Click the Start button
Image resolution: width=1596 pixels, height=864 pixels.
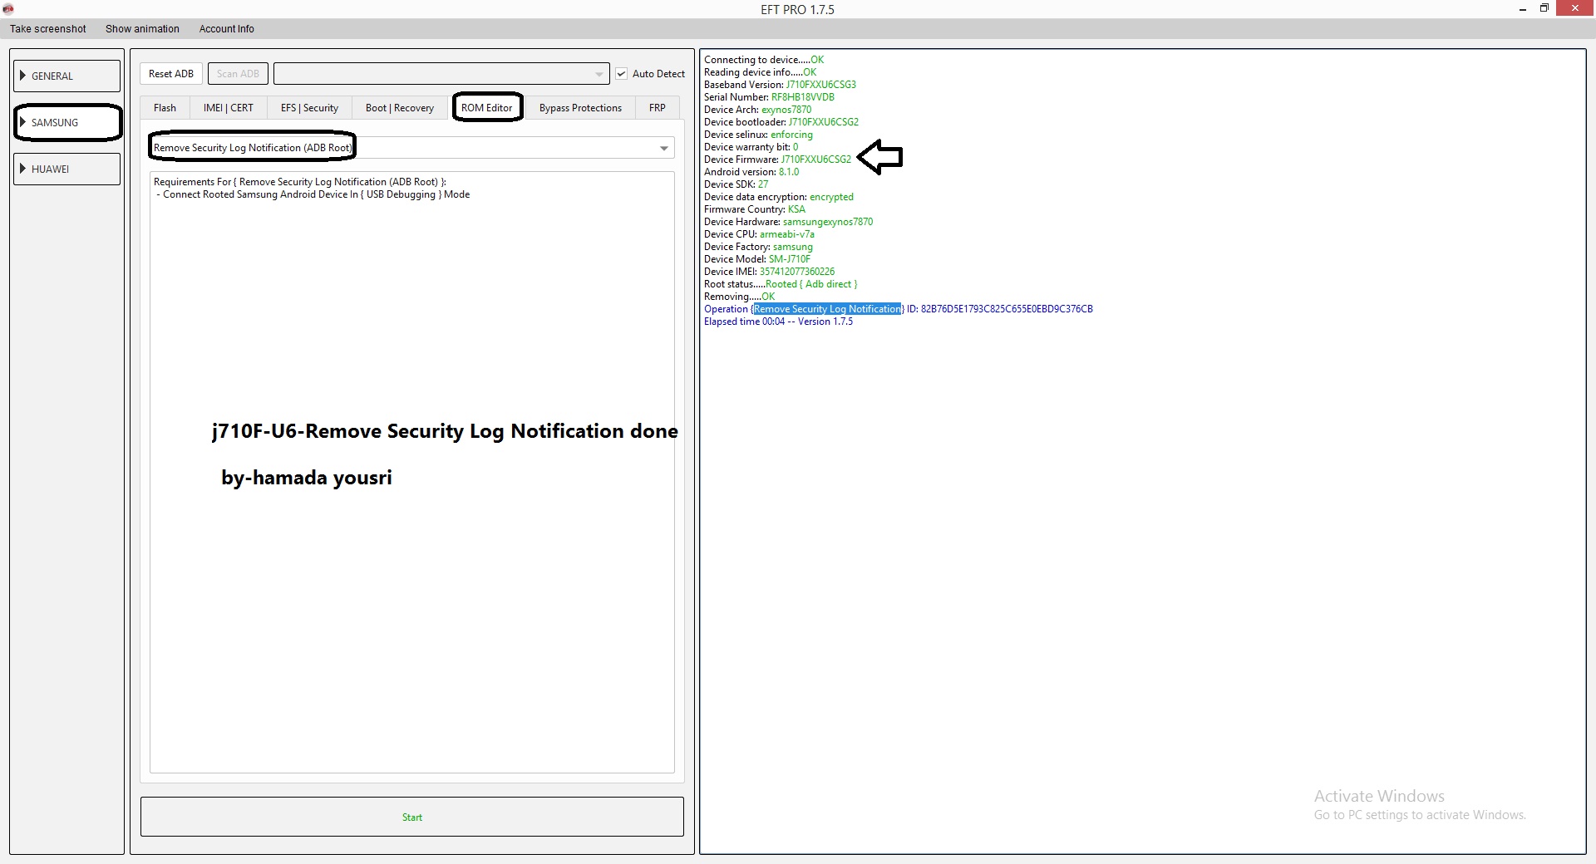412,817
